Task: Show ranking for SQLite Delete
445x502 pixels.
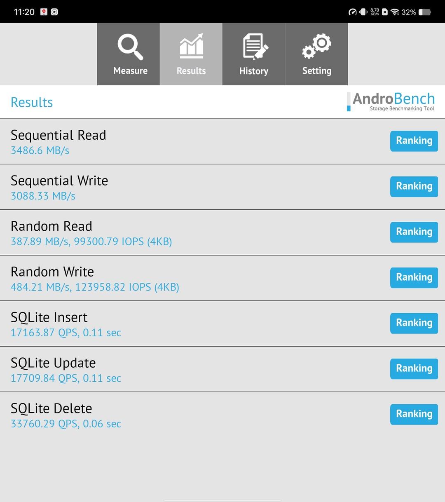Action: (414, 414)
